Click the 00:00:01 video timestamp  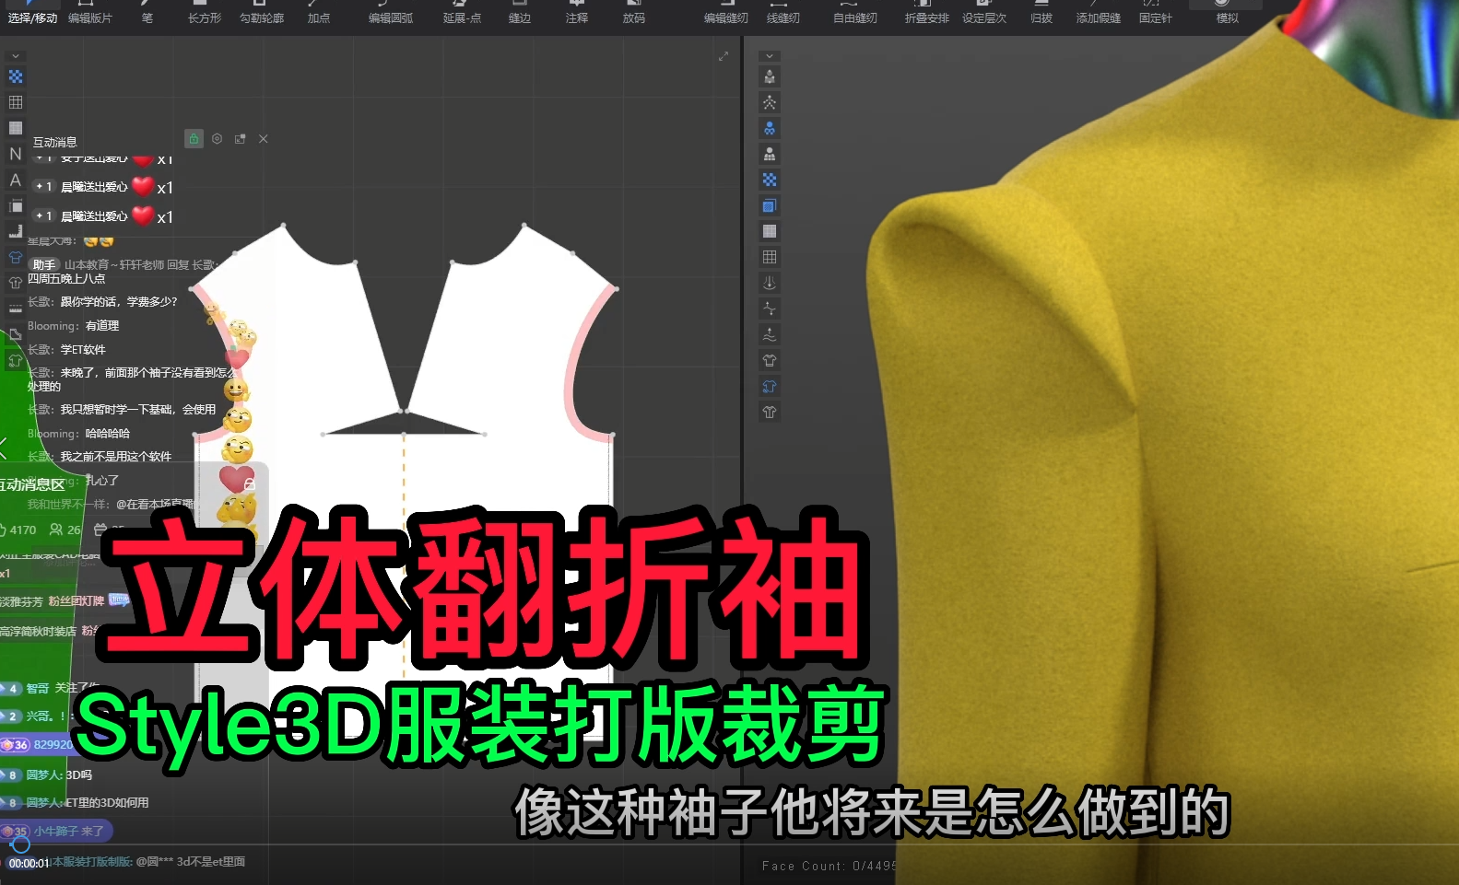point(29,864)
